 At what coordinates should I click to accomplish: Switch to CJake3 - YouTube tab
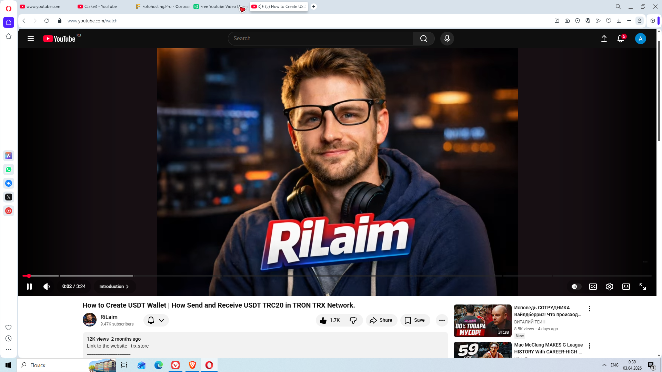tap(100, 7)
